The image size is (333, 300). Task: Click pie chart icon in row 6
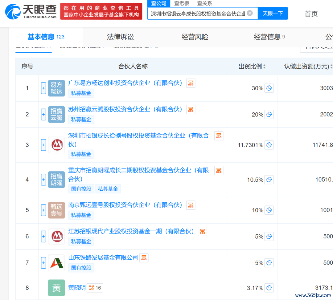[269, 236]
